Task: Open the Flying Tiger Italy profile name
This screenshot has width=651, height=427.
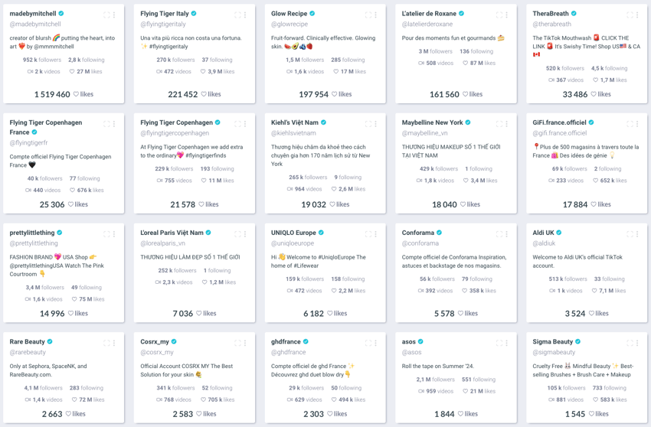Action: coord(165,14)
